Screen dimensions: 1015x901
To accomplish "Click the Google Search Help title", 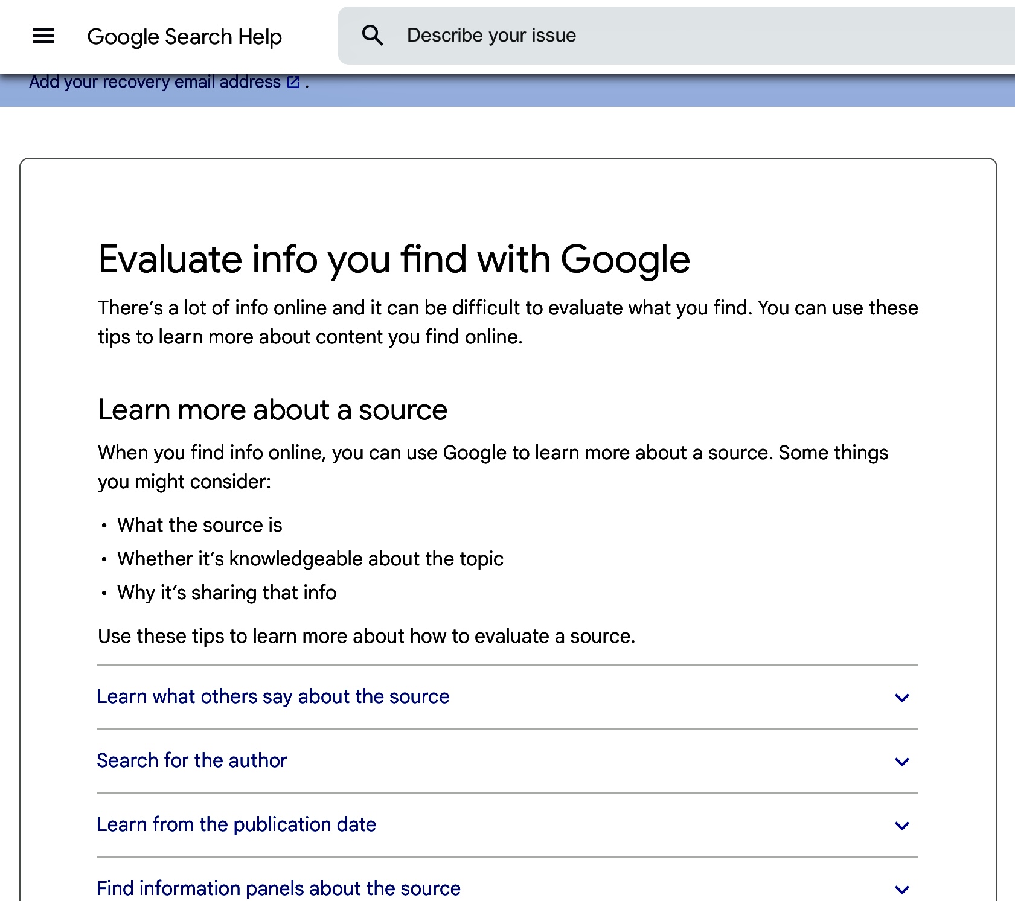I will pos(184,37).
